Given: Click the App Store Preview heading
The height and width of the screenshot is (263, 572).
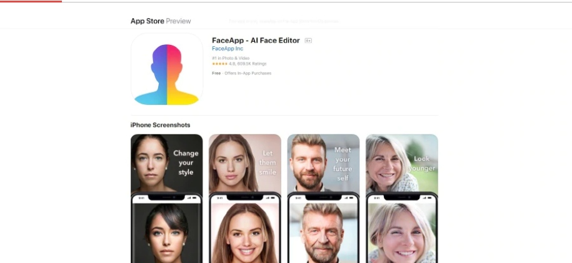Looking at the screenshot, I should coord(161,21).
